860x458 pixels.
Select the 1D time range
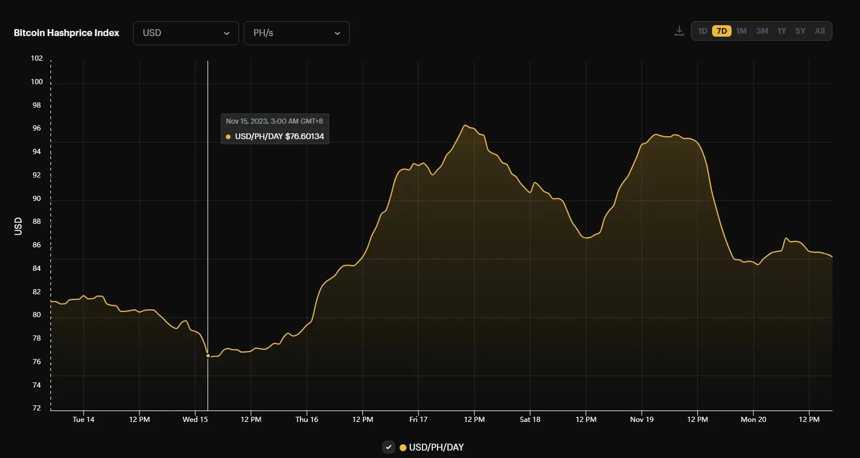(x=702, y=31)
